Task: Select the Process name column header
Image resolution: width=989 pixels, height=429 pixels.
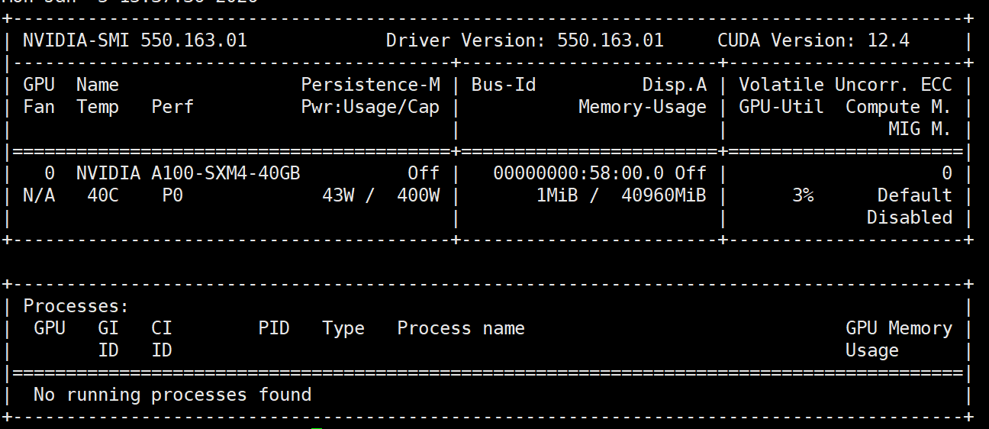Action: pos(461,328)
